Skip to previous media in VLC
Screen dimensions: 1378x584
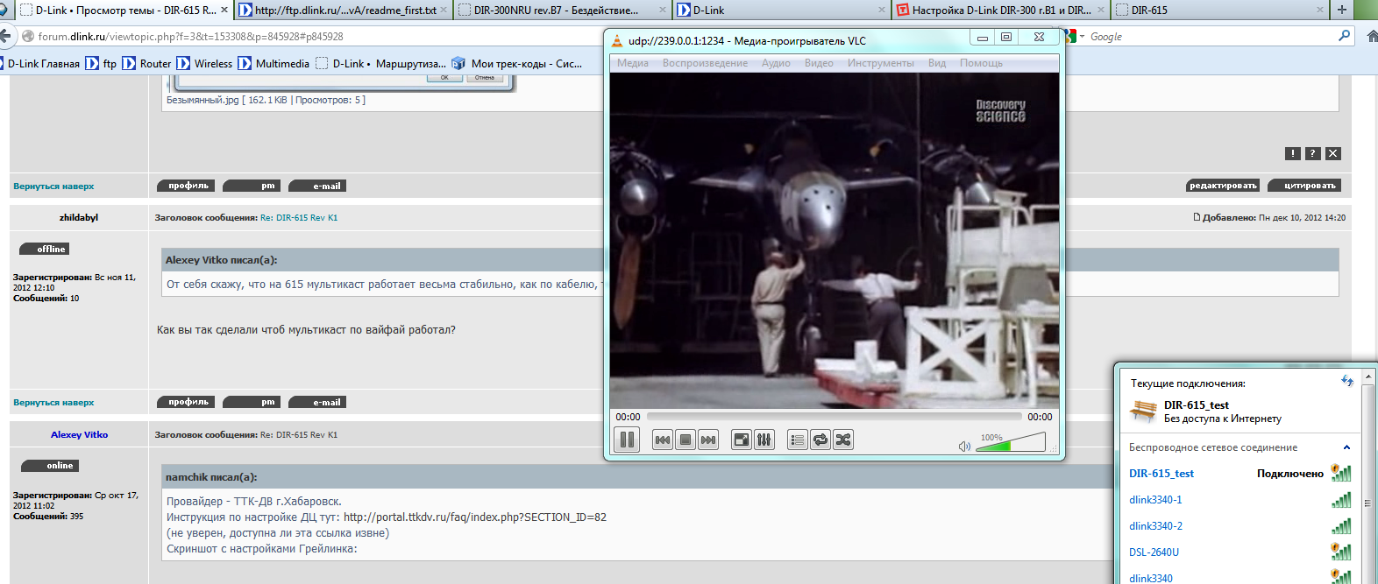click(x=663, y=440)
